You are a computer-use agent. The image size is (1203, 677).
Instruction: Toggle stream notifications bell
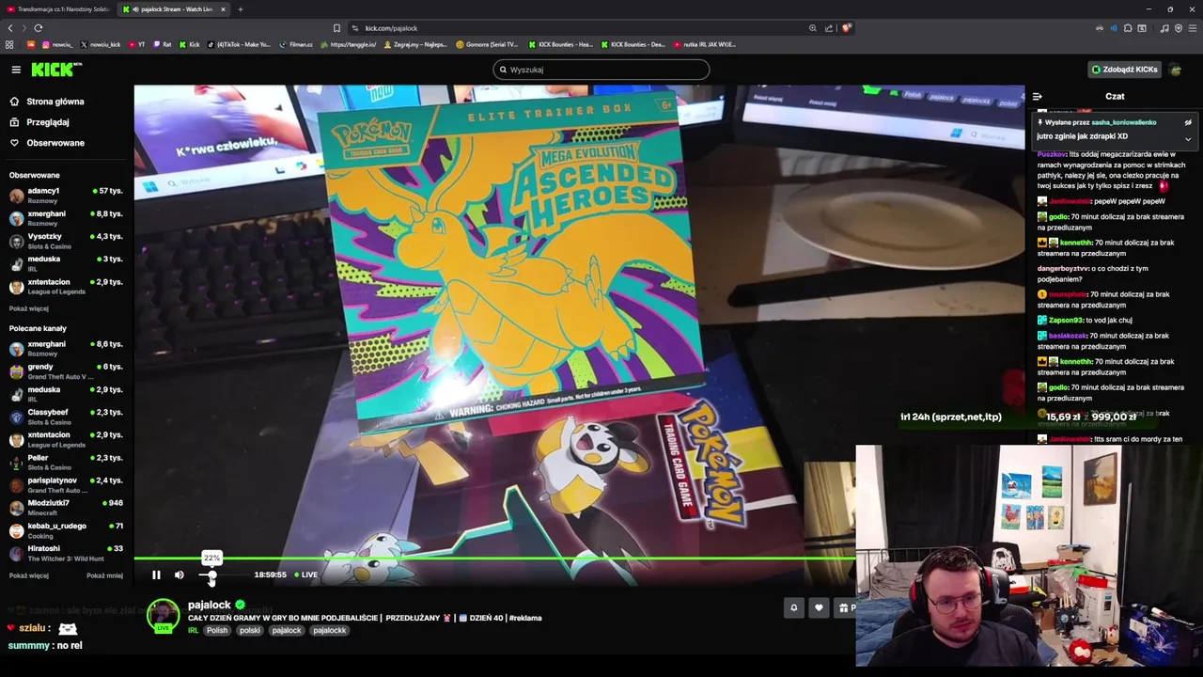click(x=793, y=608)
